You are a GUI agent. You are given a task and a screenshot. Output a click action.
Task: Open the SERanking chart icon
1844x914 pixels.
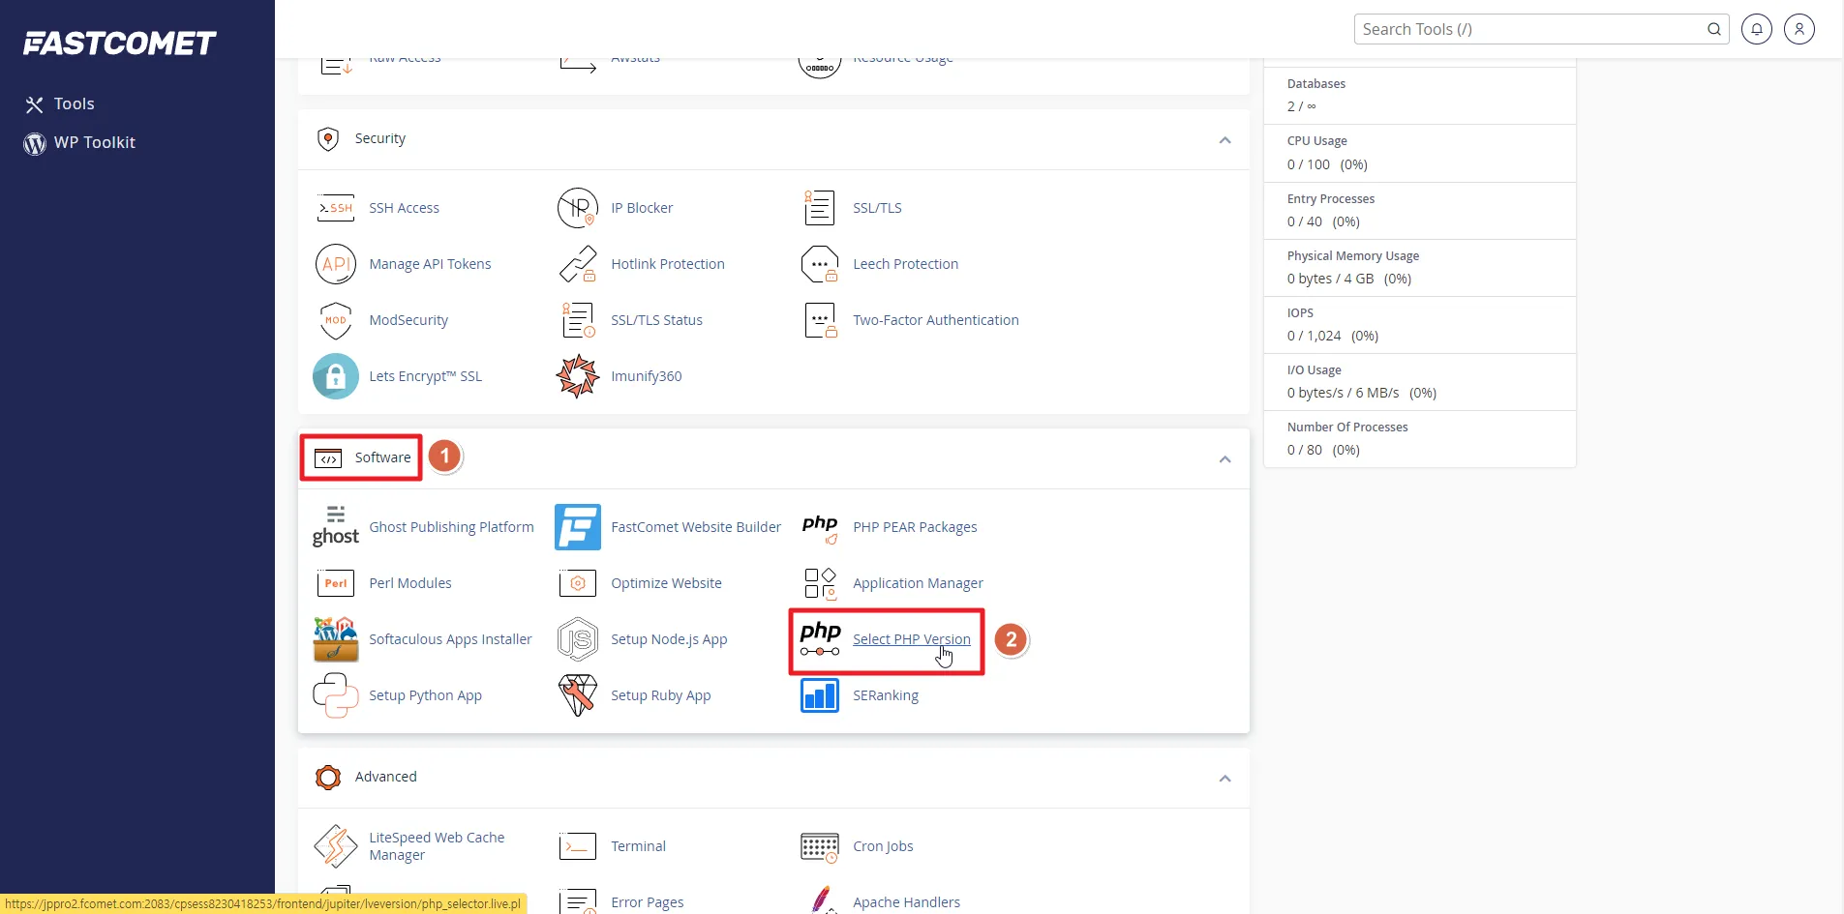click(x=820, y=695)
